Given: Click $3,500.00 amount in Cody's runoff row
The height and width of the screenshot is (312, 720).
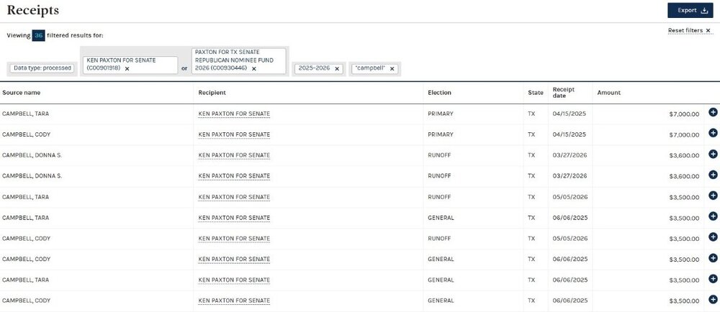Looking at the screenshot, I should (x=684, y=239).
